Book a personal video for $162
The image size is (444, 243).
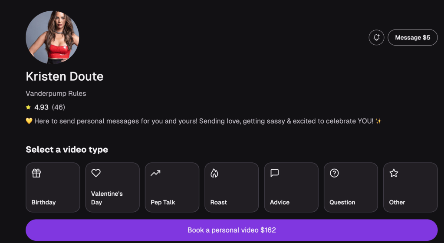pos(231,230)
